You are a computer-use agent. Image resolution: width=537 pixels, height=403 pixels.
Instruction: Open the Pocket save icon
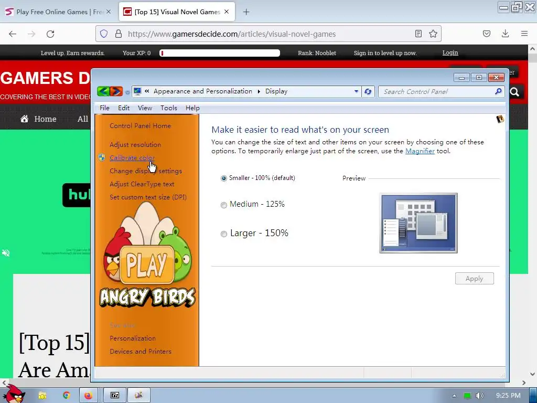[487, 34]
